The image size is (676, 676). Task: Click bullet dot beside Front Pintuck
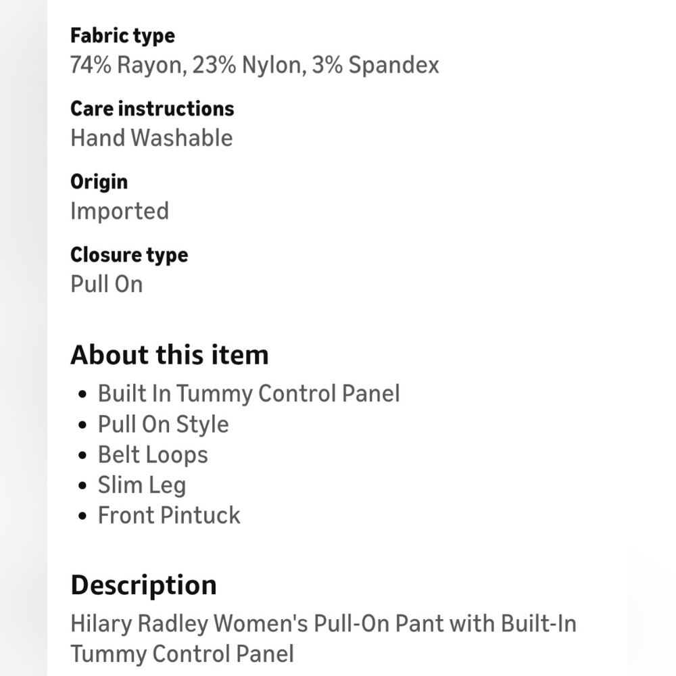pos(82,516)
